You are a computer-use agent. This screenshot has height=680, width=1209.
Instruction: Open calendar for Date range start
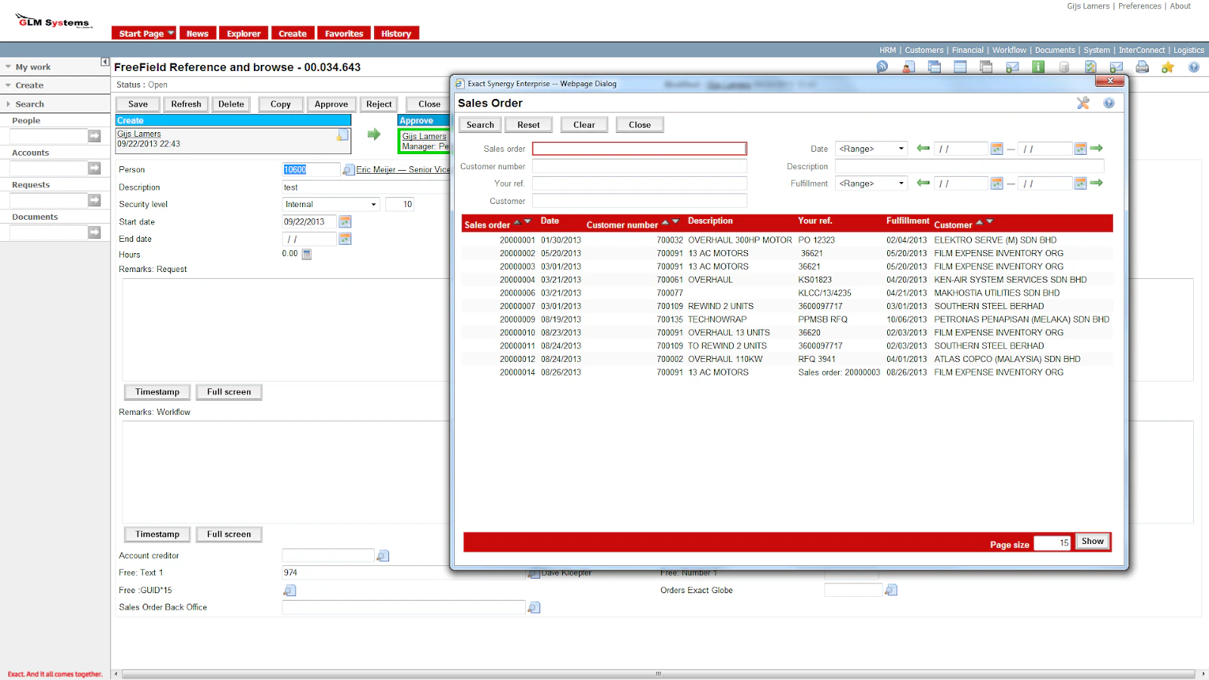(x=997, y=149)
